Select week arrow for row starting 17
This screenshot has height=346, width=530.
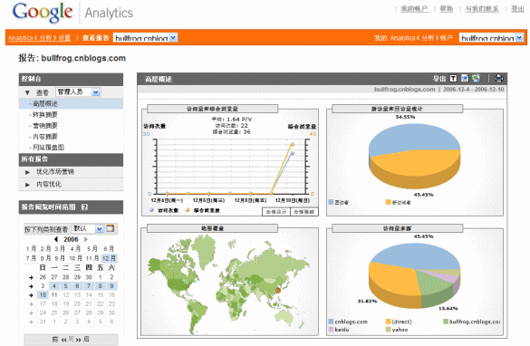[x=31, y=304]
